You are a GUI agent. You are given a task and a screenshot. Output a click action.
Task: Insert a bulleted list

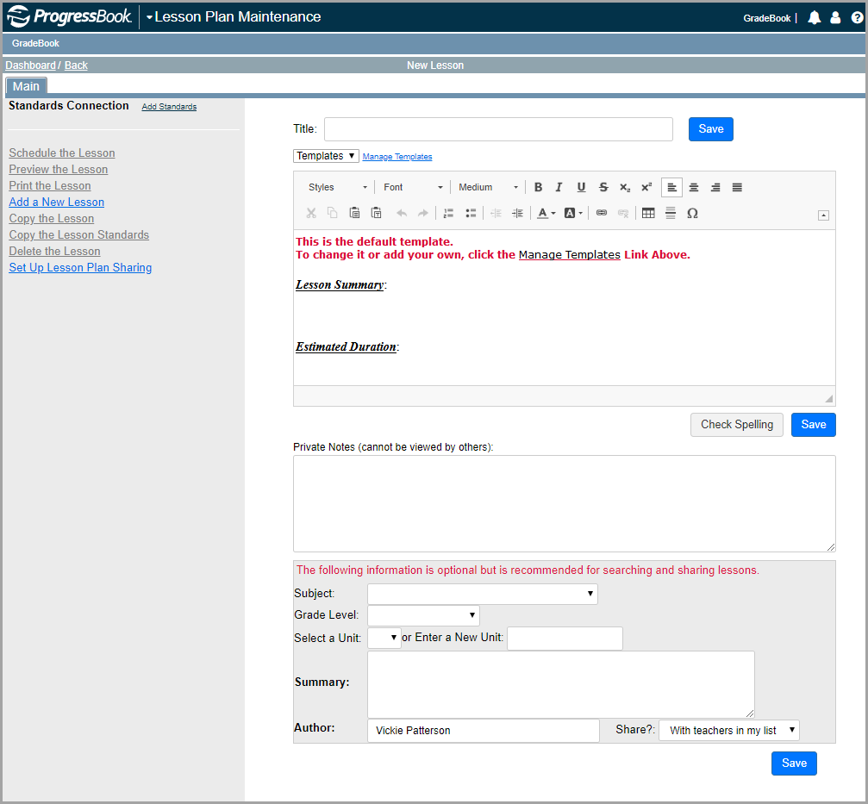pos(471,213)
